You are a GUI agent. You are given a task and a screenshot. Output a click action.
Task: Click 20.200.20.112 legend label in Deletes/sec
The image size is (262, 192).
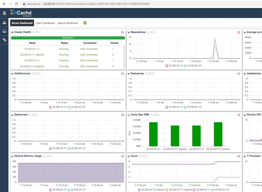coord(78,148)
